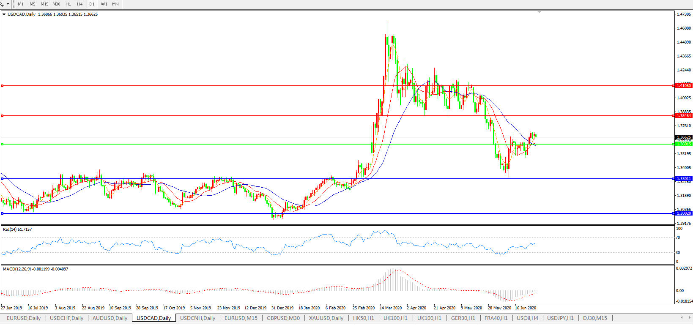Click the green 1.36015 level price label
Screen dimensions: 693x325
pos(684,144)
